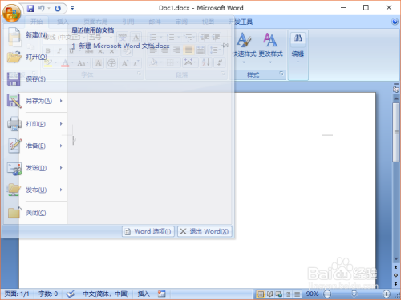The image size is (401, 300).
Task: Choose 新建(N) from Office menu
Action: point(35,35)
